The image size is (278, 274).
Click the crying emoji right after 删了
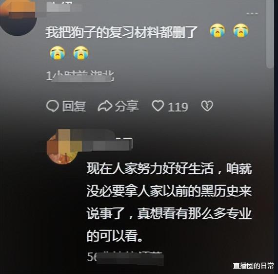(x=218, y=30)
